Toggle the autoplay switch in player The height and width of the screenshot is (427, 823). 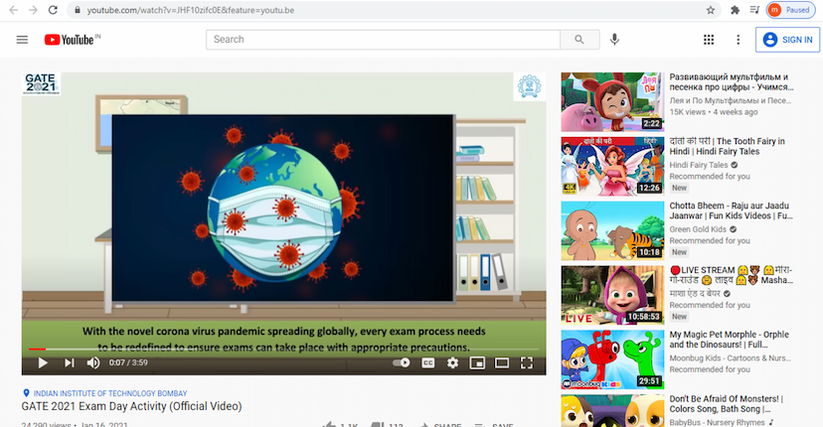click(402, 363)
